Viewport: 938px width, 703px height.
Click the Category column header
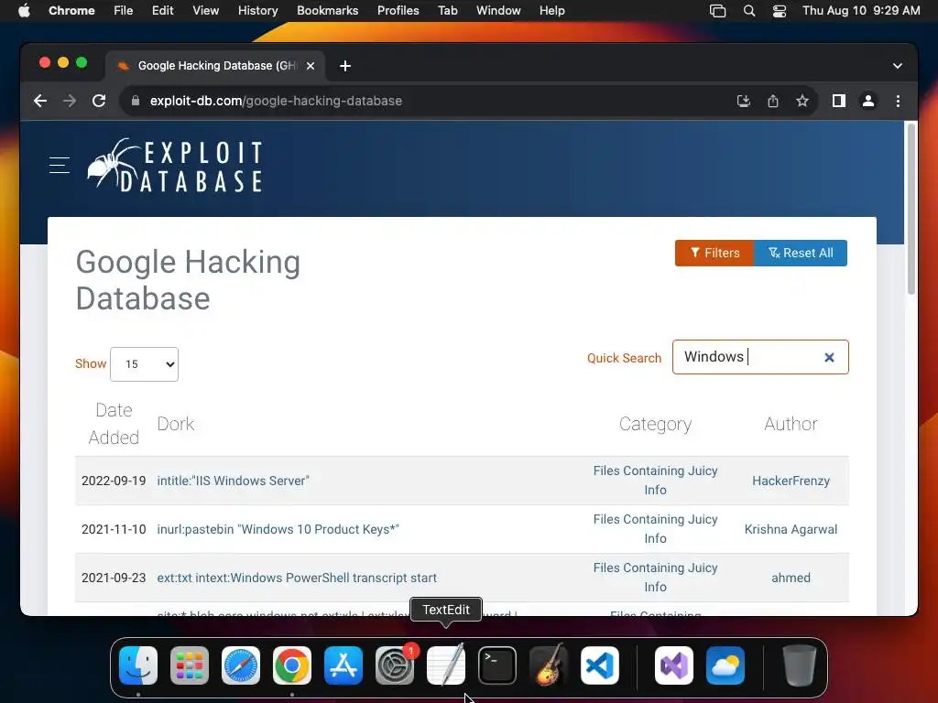655,424
